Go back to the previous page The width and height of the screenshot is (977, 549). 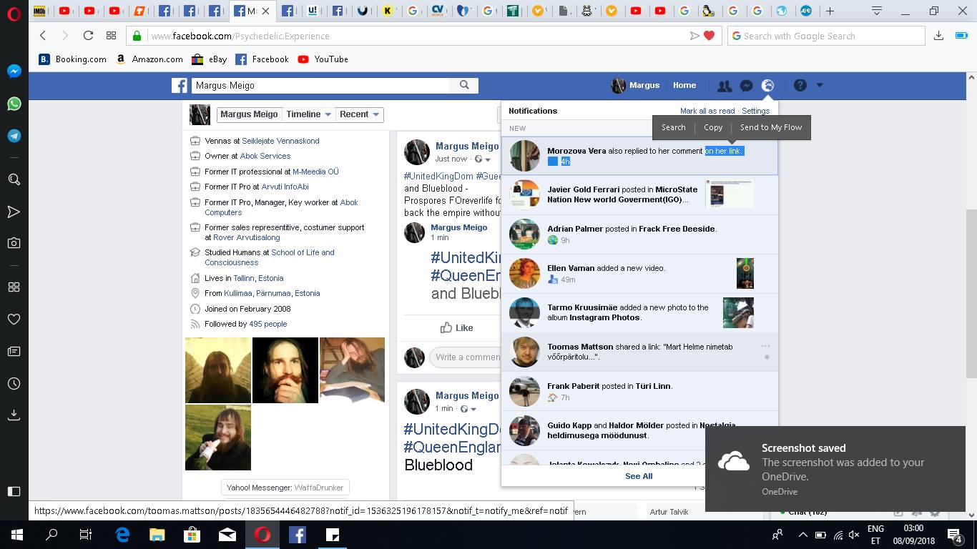[43, 36]
